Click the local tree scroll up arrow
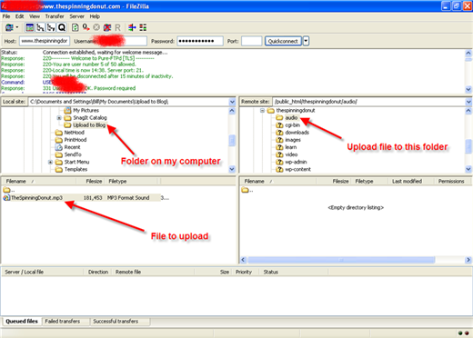 tap(232, 111)
